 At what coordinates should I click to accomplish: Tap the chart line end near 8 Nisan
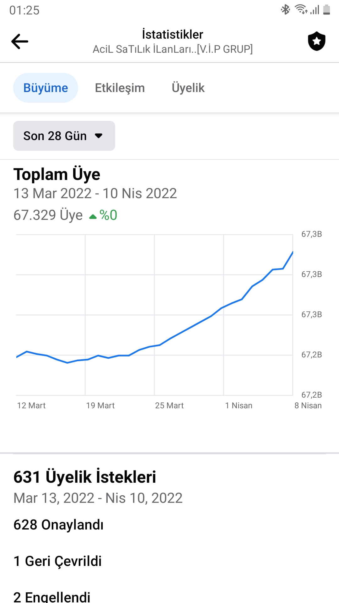pos(293,252)
